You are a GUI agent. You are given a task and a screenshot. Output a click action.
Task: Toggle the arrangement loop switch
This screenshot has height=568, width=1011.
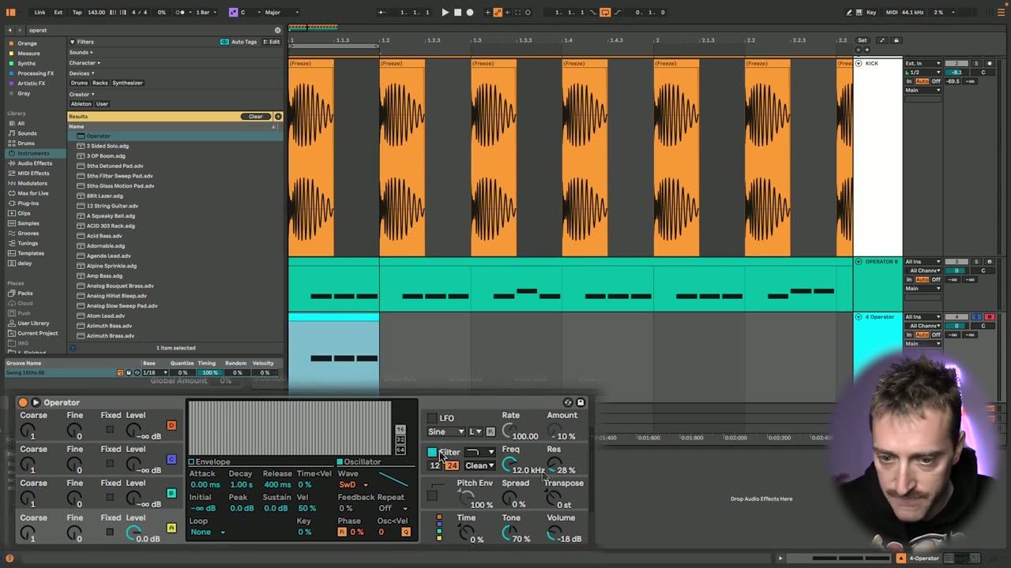605,12
